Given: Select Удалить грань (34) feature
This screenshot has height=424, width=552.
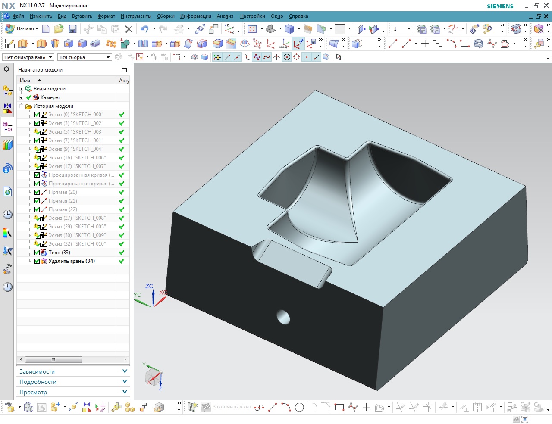Looking at the screenshot, I should click(72, 261).
